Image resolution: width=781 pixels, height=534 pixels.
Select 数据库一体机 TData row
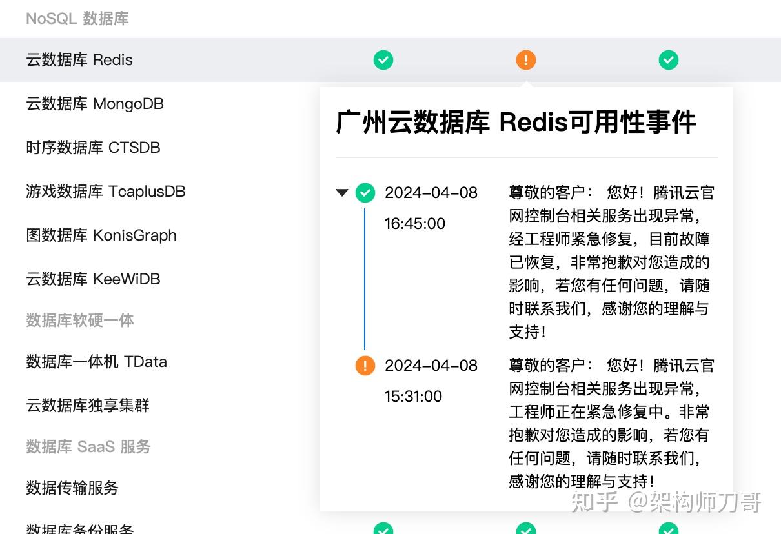(97, 362)
